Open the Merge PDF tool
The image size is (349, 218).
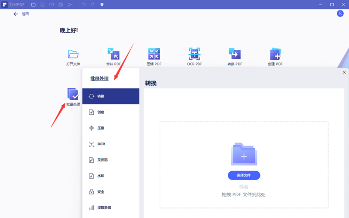click(x=113, y=54)
